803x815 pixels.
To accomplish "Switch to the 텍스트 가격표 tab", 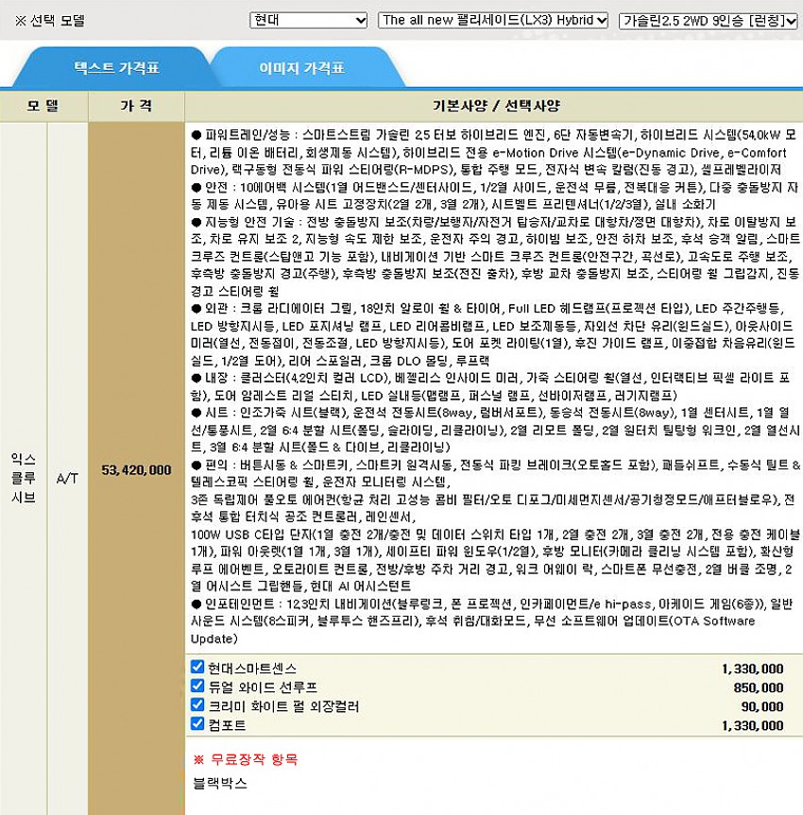I will [116, 68].
